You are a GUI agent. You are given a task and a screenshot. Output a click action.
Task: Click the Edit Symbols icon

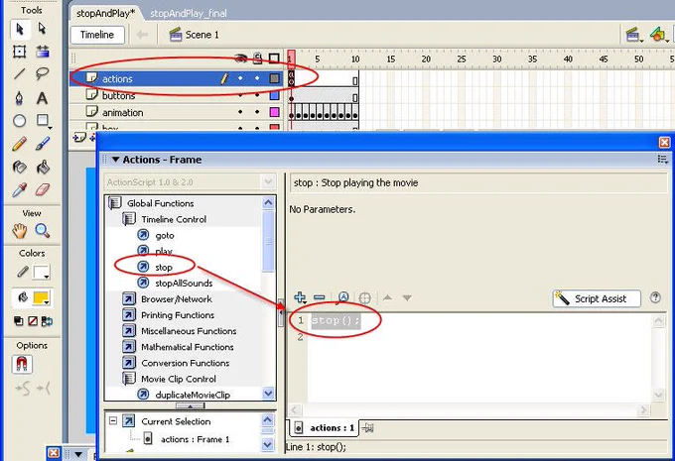[x=658, y=35]
